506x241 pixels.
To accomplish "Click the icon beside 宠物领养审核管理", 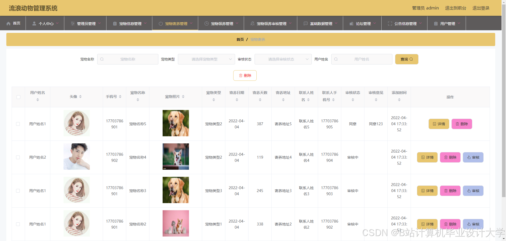I will coord(252,23).
